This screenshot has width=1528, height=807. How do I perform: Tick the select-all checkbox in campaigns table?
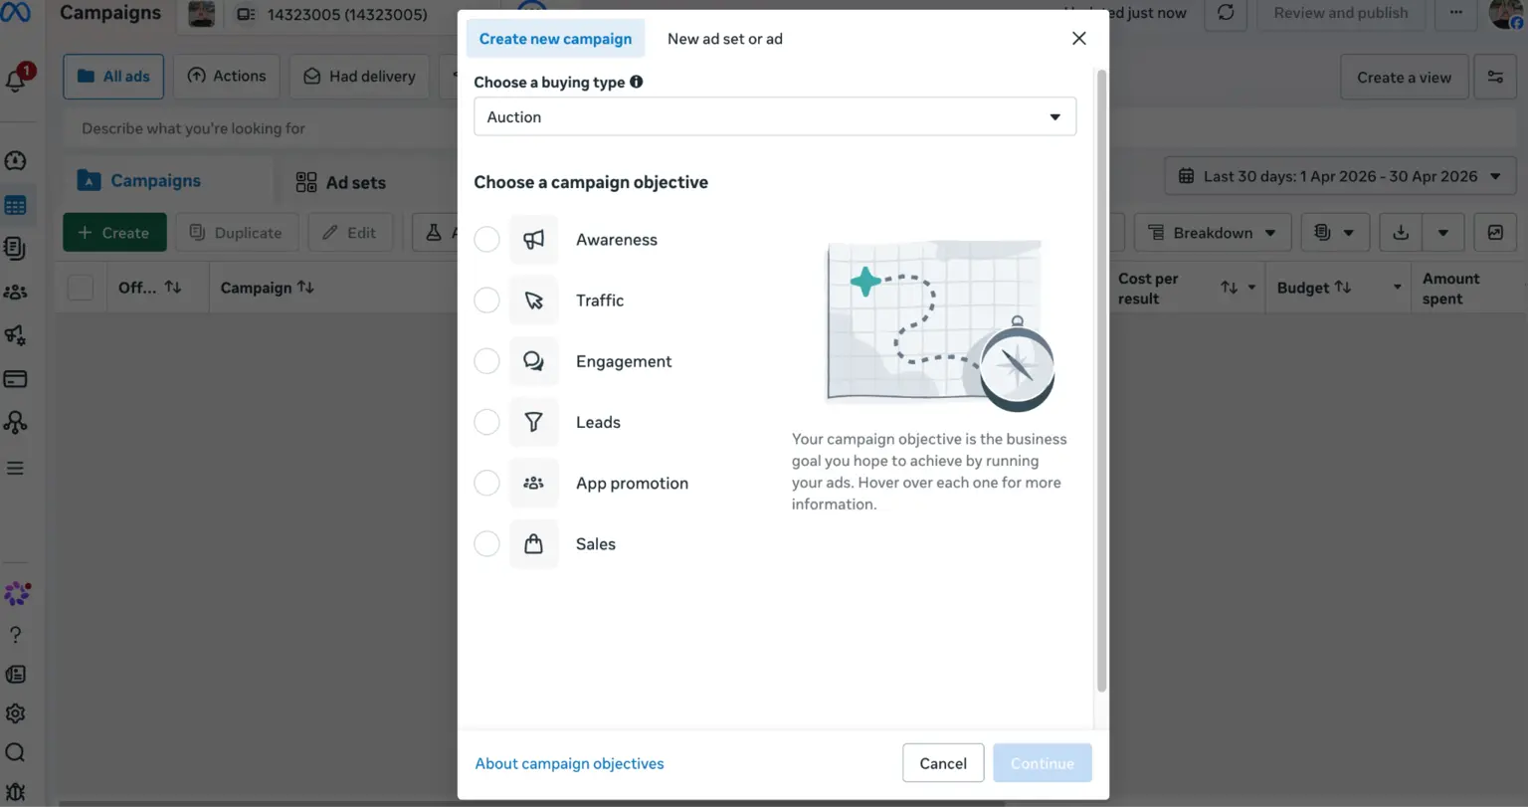coord(81,288)
